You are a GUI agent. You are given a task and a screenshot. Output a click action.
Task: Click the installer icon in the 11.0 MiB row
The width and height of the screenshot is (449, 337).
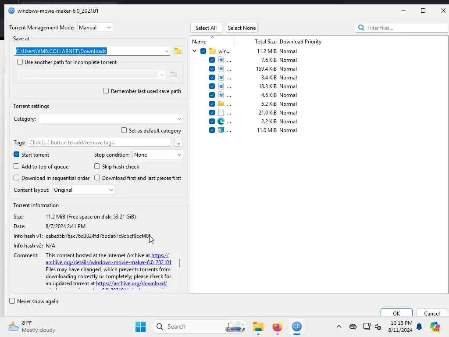pos(221,130)
